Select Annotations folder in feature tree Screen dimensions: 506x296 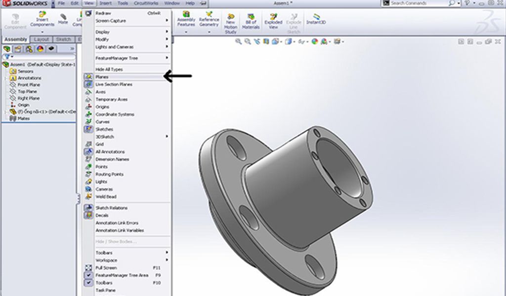(29, 78)
